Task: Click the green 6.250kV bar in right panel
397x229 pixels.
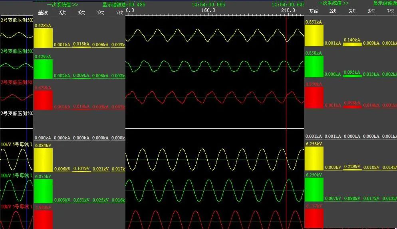Action: pyautogui.click(x=314, y=190)
